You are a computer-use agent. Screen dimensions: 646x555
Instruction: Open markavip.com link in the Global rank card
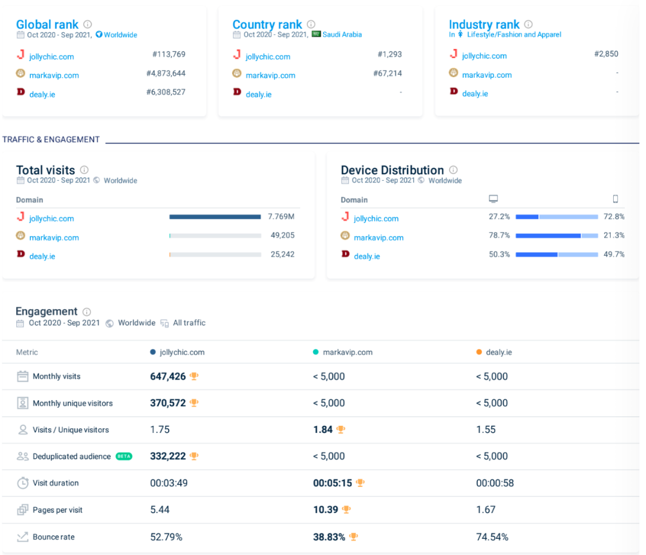pyautogui.click(x=54, y=75)
